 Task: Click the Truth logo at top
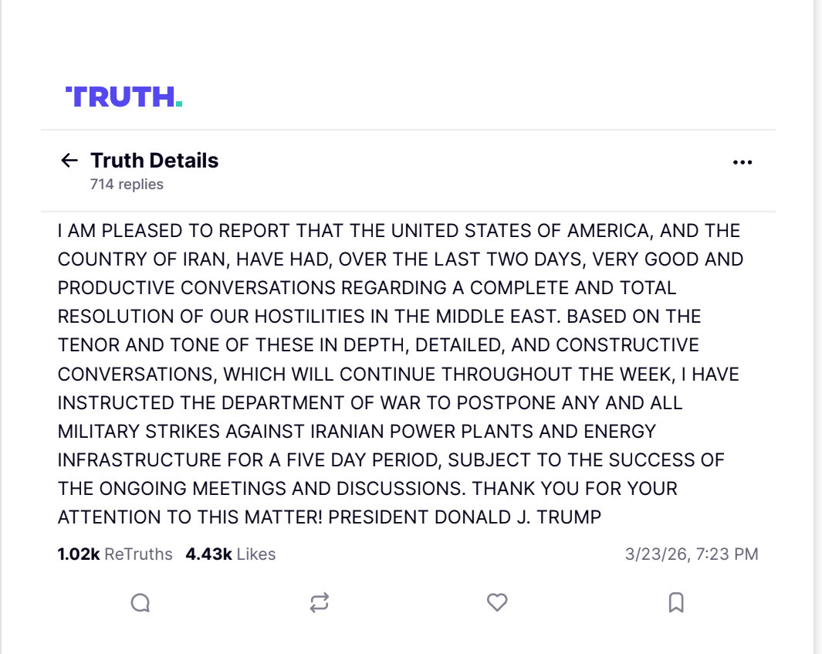point(123,97)
